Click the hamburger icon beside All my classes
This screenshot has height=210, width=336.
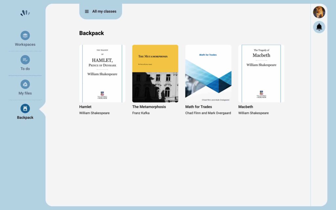[87, 11]
